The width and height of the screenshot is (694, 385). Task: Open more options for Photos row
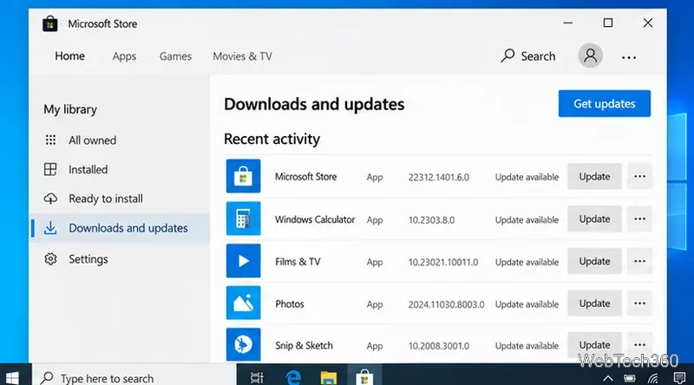tap(639, 303)
